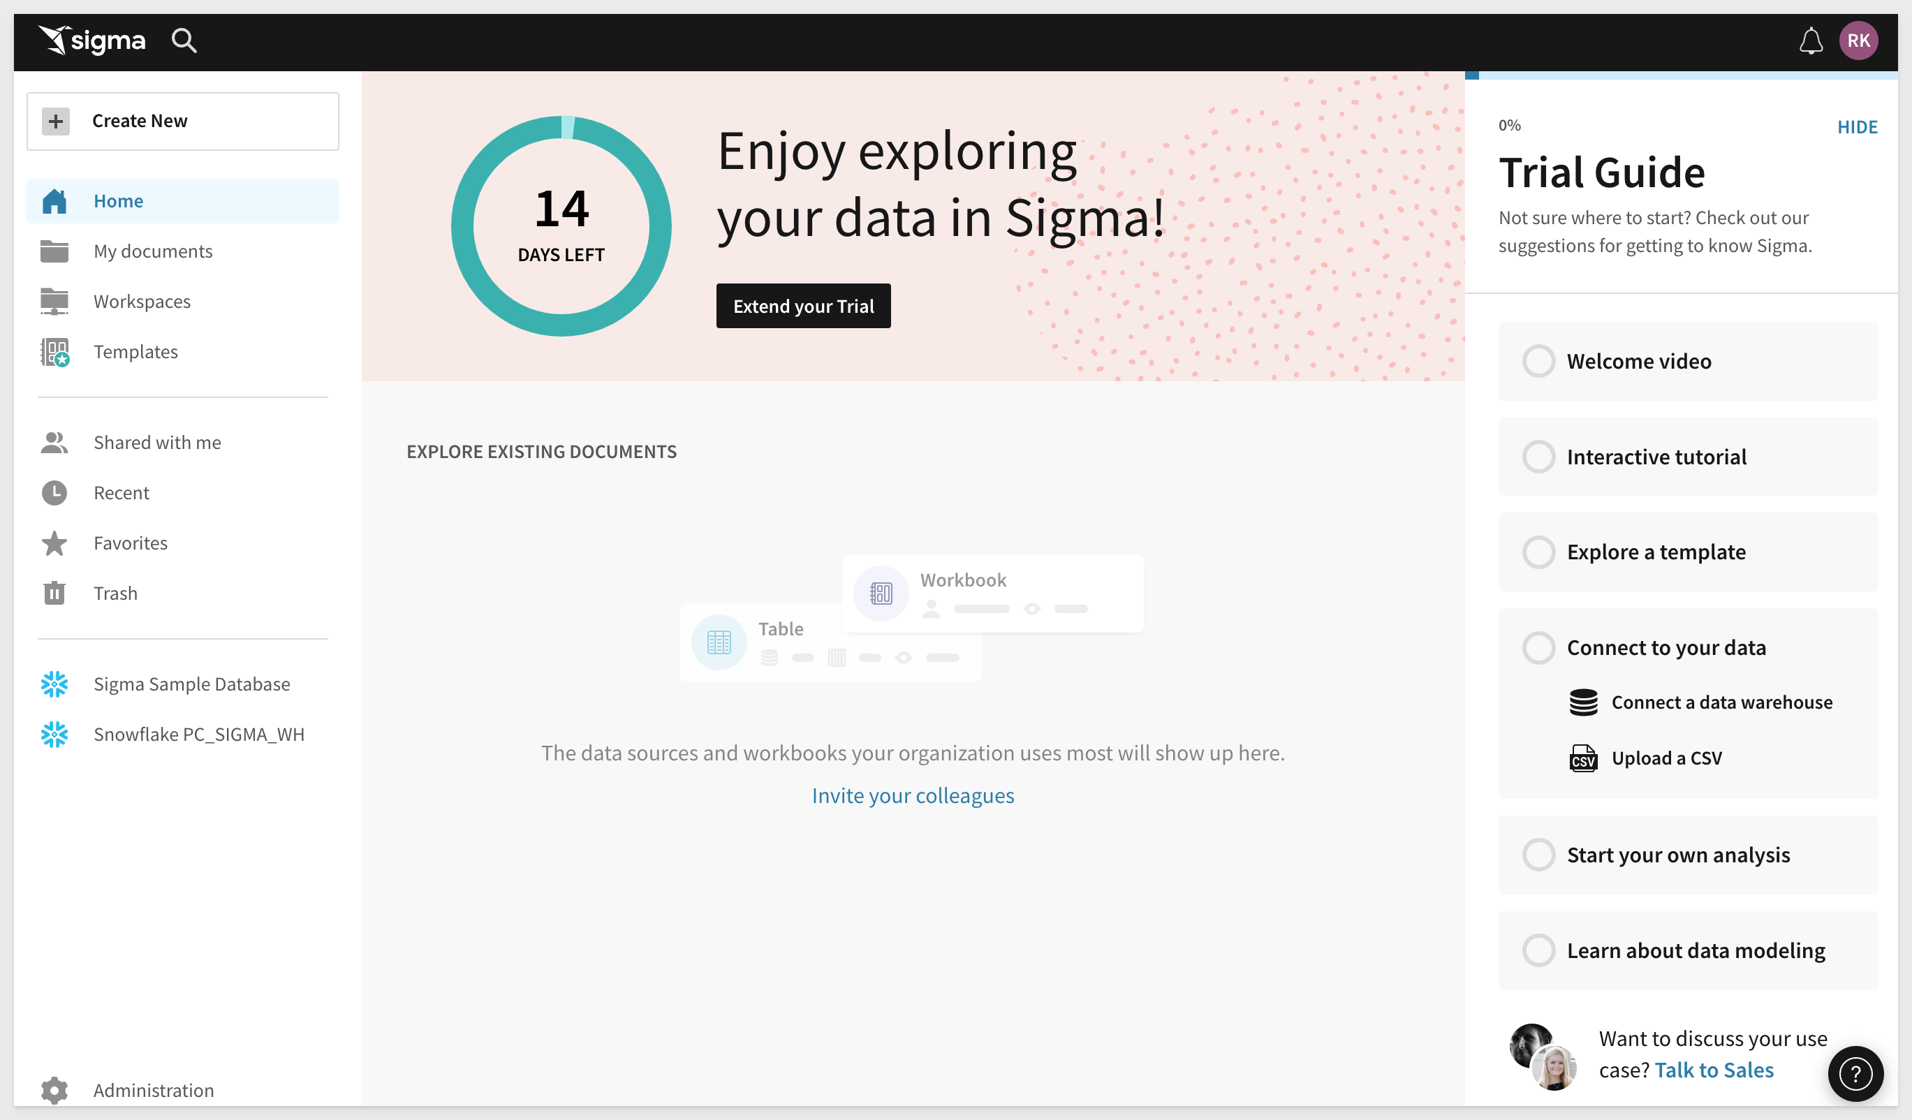Click the Connect a data warehouse icon
1912x1120 pixels.
pos(1582,702)
